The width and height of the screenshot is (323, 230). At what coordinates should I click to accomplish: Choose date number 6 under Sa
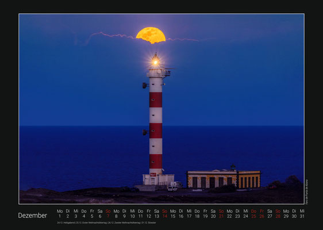[x=100, y=216]
